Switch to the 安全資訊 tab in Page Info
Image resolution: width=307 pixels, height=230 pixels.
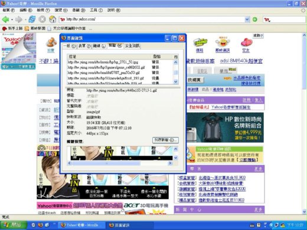(x=132, y=46)
